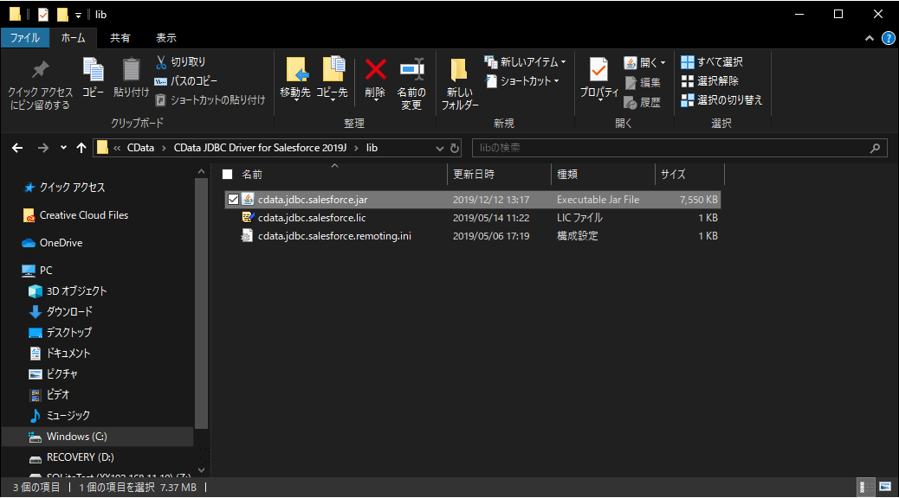Select all items (すべて選択)

pyautogui.click(x=712, y=62)
